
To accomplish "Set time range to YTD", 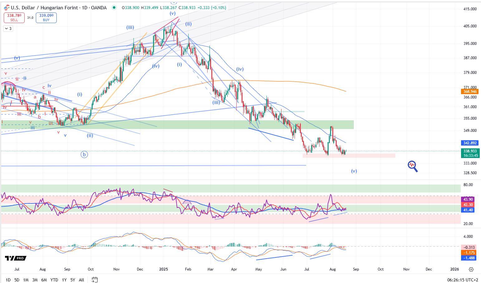I will [x=54, y=280].
